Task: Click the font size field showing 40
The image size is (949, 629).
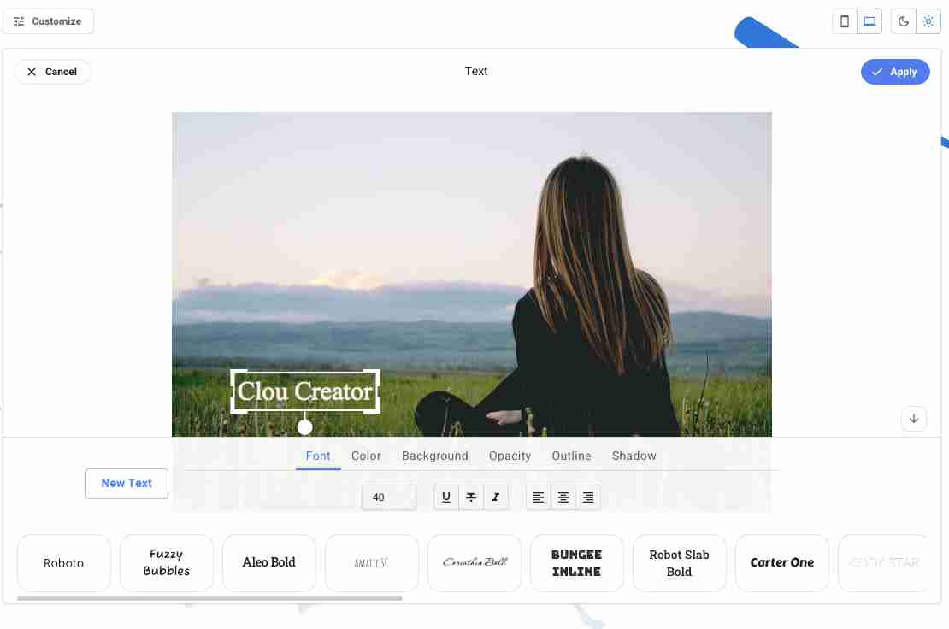Action: (388, 497)
